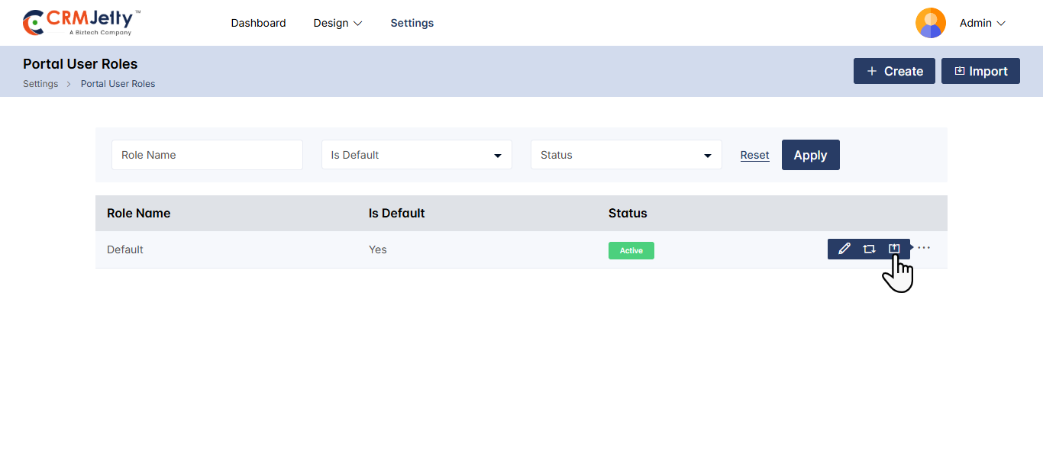
Task: Click the Role Name column header
Action: tap(138, 213)
